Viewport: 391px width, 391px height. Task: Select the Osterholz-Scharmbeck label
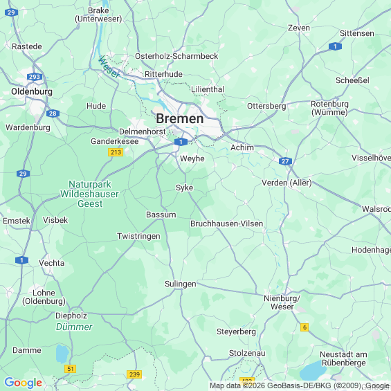pyautogui.click(x=176, y=56)
